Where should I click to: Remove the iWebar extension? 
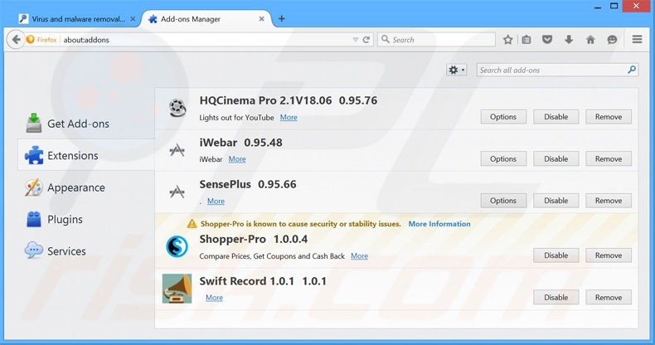coord(609,158)
